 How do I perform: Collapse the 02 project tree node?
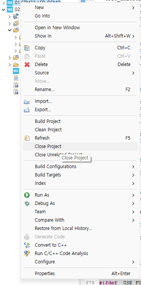pyautogui.click(x=3, y=9)
